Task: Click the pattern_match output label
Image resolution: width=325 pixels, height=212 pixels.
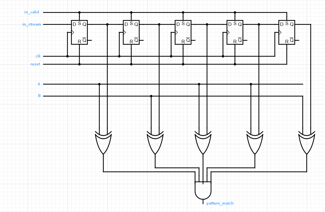Action: coord(219,203)
